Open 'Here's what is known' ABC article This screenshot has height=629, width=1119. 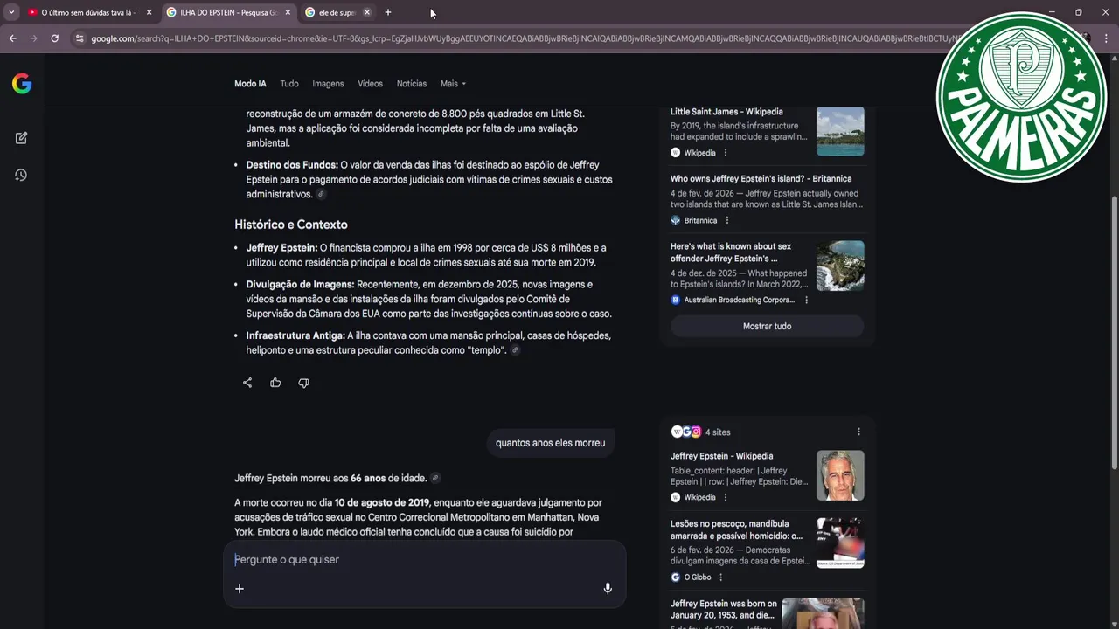pyautogui.click(x=731, y=252)
